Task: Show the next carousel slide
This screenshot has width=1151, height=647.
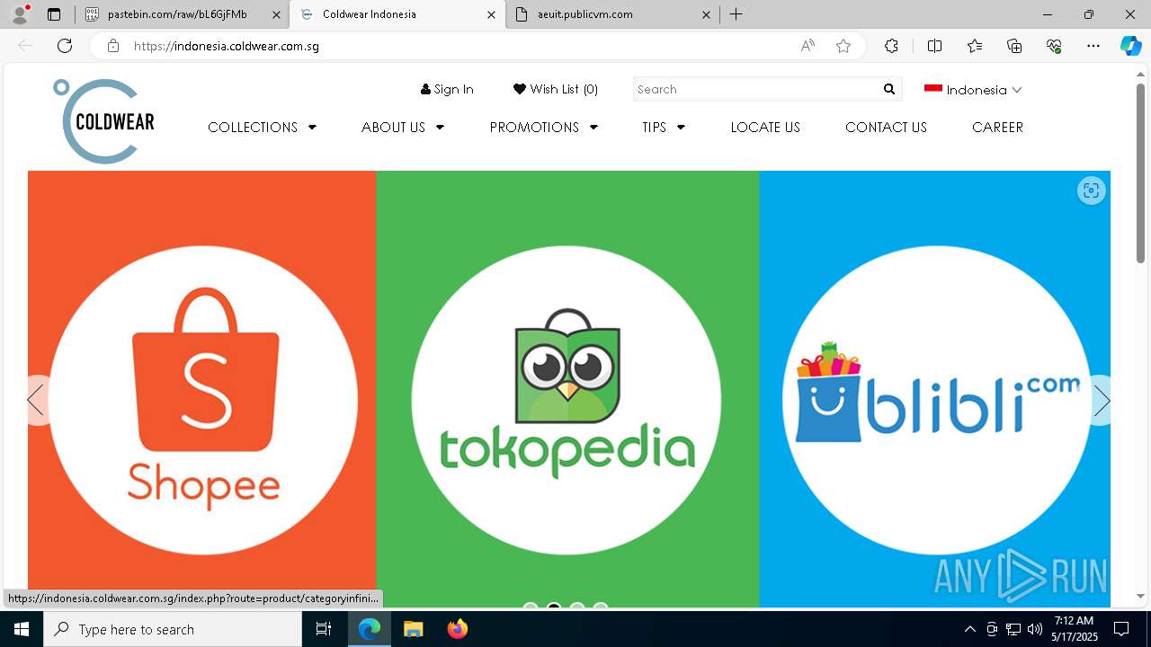Action: (1101, 400)
